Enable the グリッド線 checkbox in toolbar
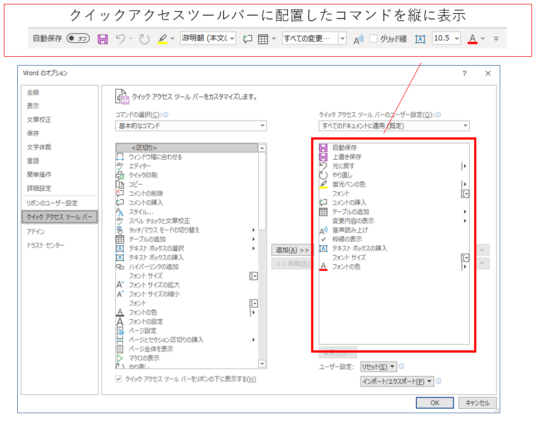 pyautogui.click(x=373, y=39)
